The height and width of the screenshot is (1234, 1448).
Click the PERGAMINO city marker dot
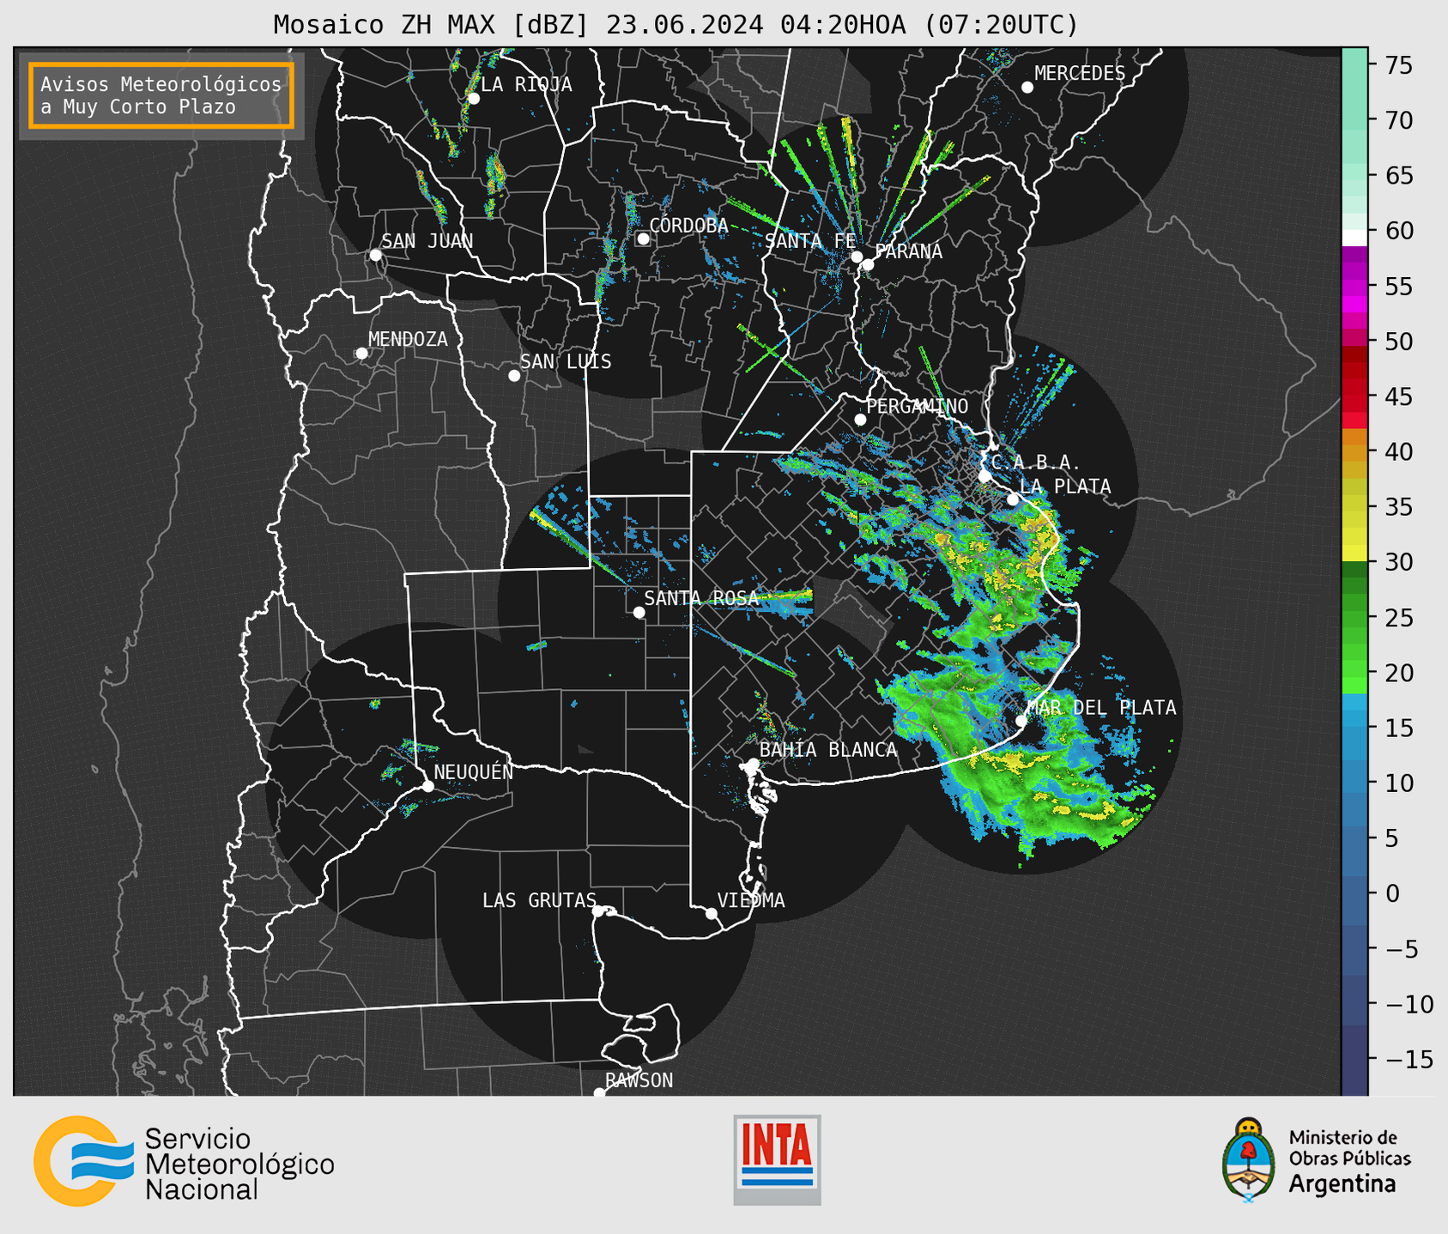(x=860, y=420)
